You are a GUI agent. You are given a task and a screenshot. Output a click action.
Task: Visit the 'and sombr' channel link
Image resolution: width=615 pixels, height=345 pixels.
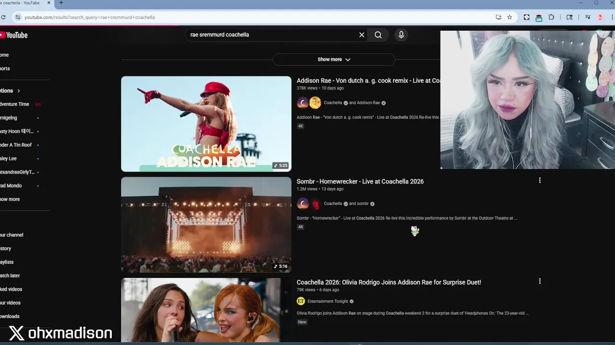point(358,204)
